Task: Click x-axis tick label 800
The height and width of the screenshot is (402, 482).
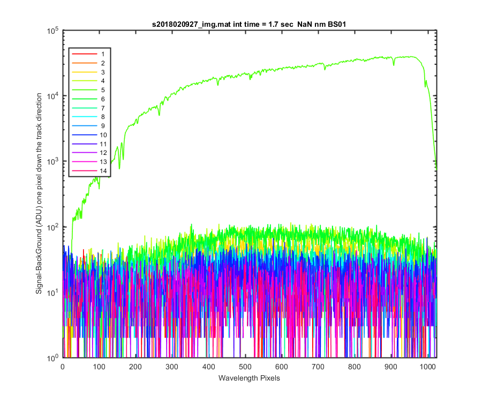Action: point(355,367)
